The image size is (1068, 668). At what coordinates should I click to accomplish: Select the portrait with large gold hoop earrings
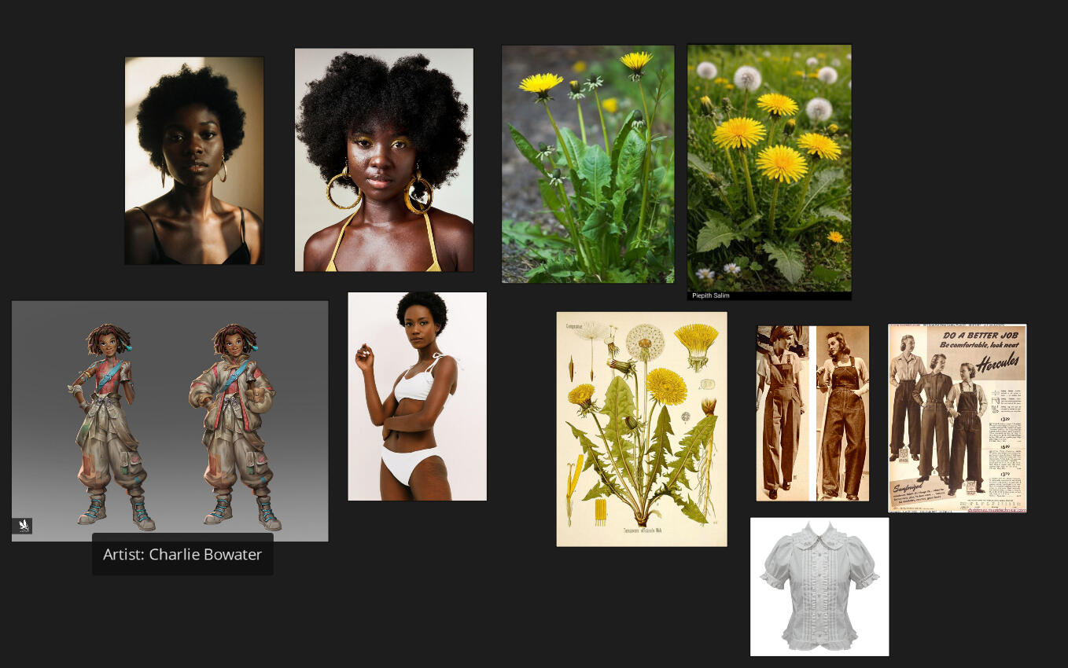384,160
